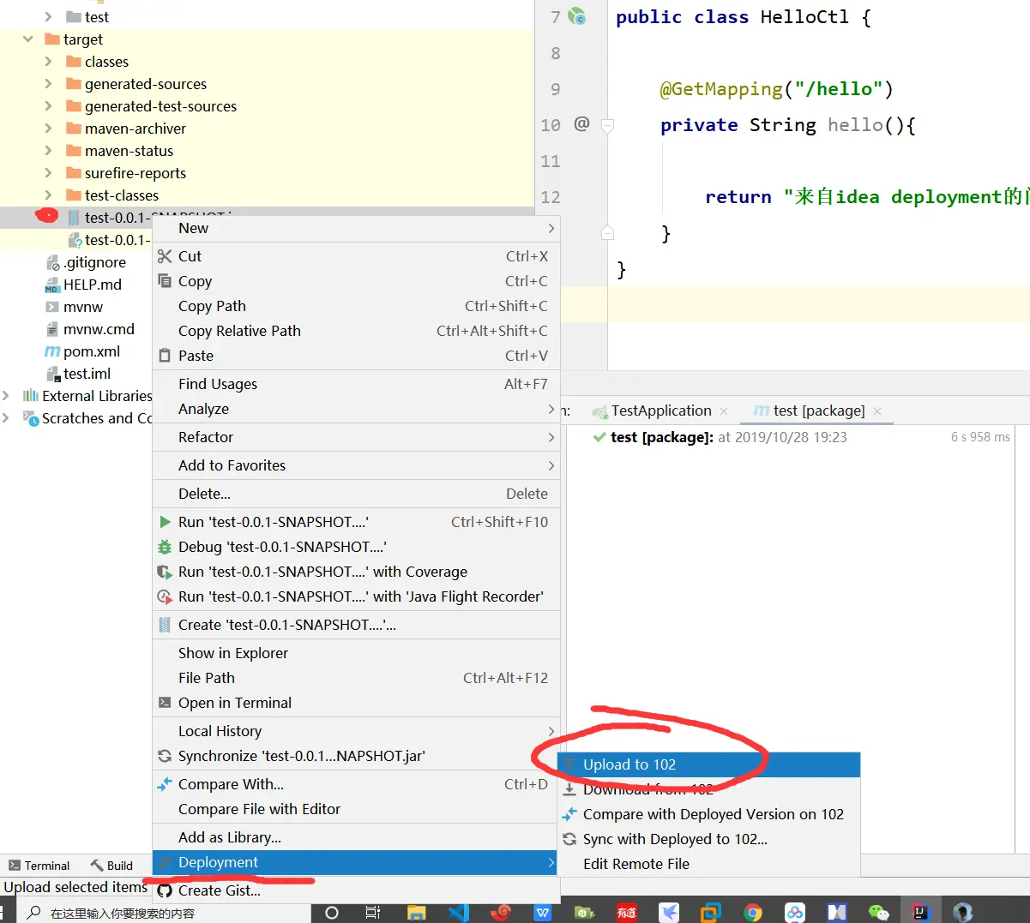Expand the classes folder
Image resolution: width=1030 pixels, height=923 pixels.
tap(48, 62)
